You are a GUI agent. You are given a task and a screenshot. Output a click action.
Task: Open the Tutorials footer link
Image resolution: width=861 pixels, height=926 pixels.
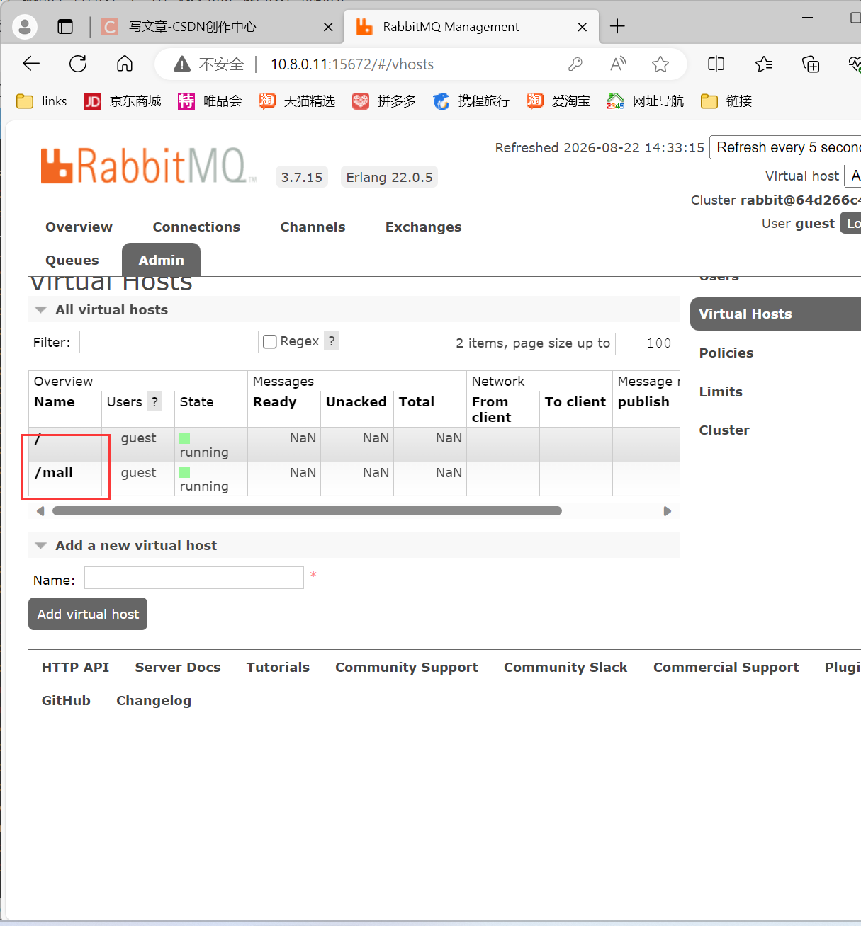click(x=278, y=668)
